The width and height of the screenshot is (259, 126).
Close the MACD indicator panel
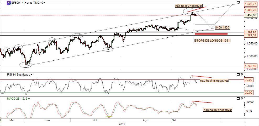(242, 98)
